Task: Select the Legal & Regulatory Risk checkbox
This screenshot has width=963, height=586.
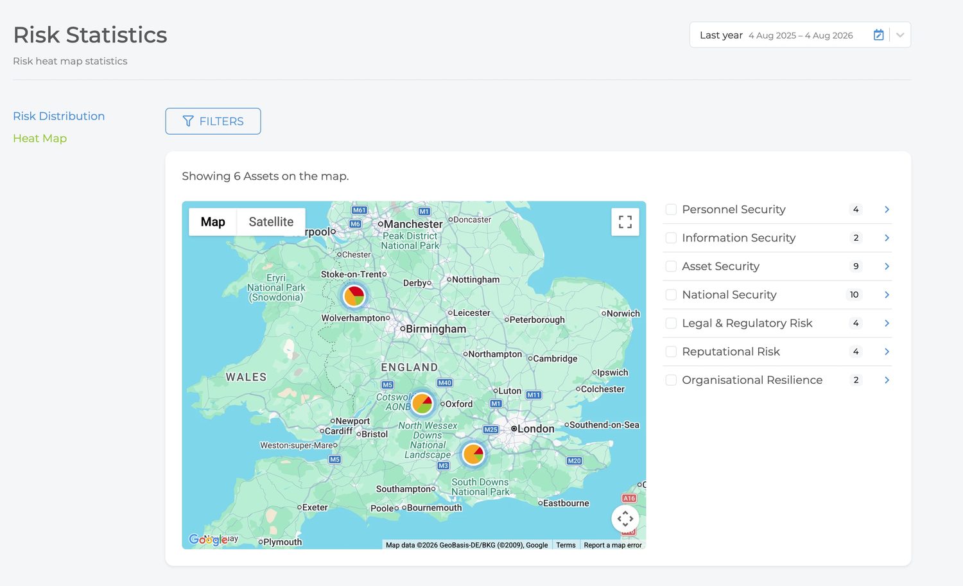Action: [x=671, y=323]
